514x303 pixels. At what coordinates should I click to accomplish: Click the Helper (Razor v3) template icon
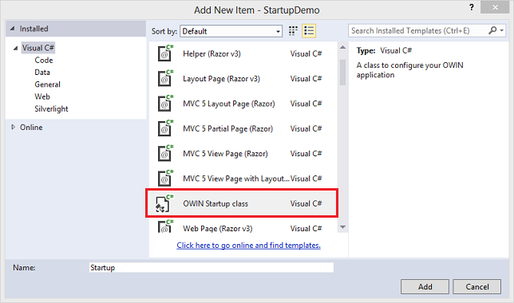[x=165, y=53]
